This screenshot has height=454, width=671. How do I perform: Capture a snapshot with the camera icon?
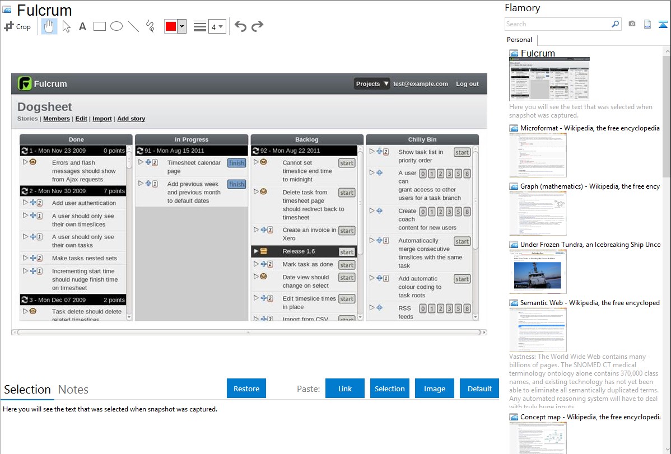pyautogui.click(x=632, y=24)
